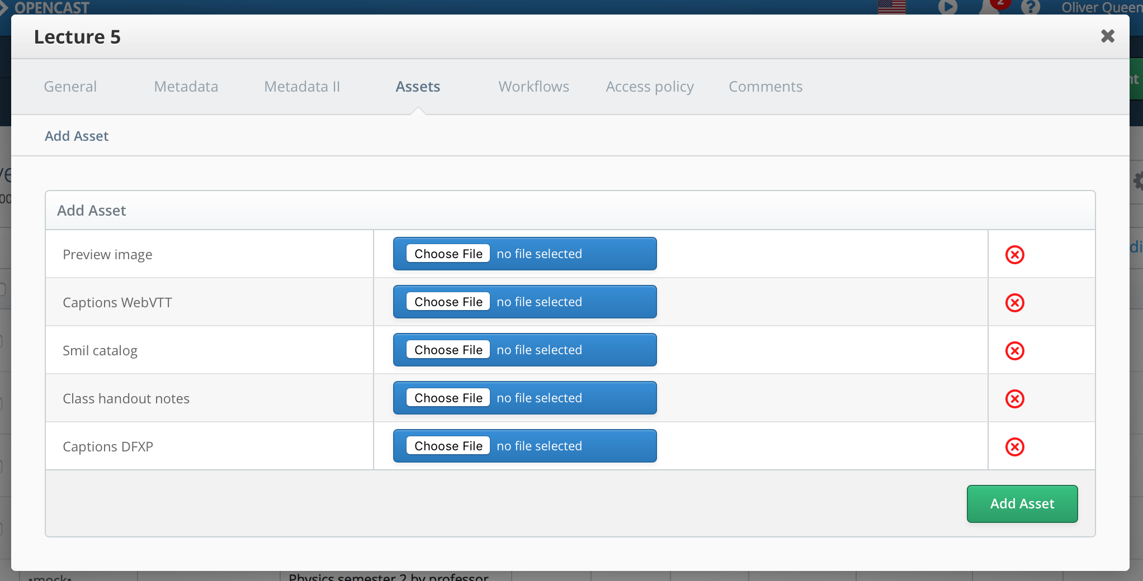1143x581 pixels.
Task: Choose a file for Smil catalog
Action: [x=448, y=350]
